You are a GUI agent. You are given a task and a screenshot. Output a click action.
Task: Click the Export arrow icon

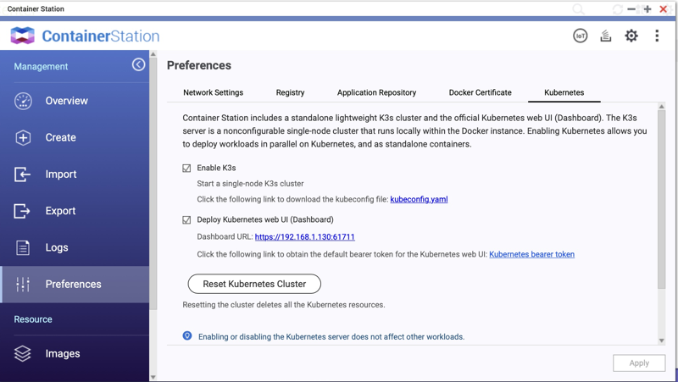(x=22, y=211)
